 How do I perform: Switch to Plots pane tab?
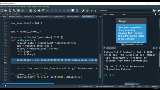click(x=137, y=44)
